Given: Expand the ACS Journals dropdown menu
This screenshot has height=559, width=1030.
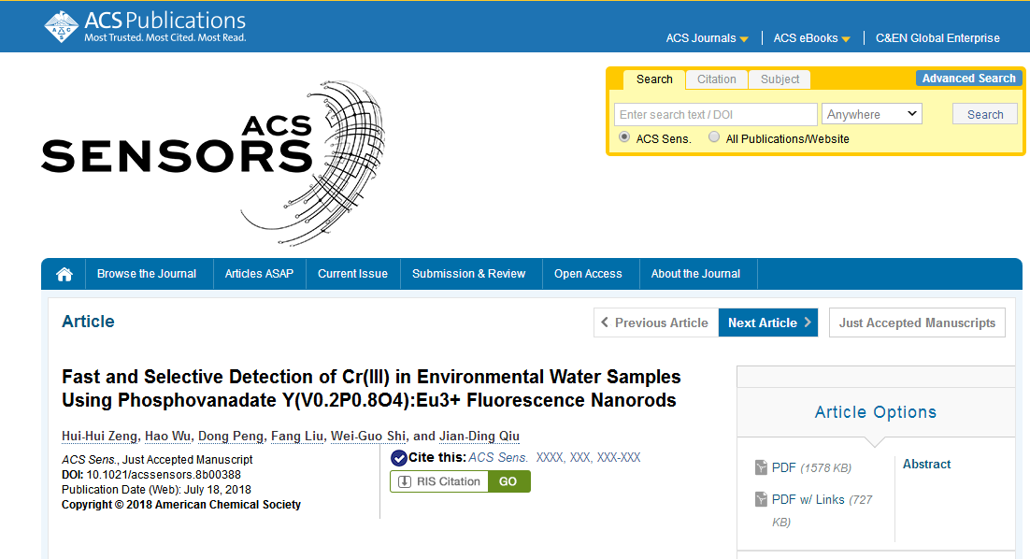Looking at the screenshot, I should [707, 38].
